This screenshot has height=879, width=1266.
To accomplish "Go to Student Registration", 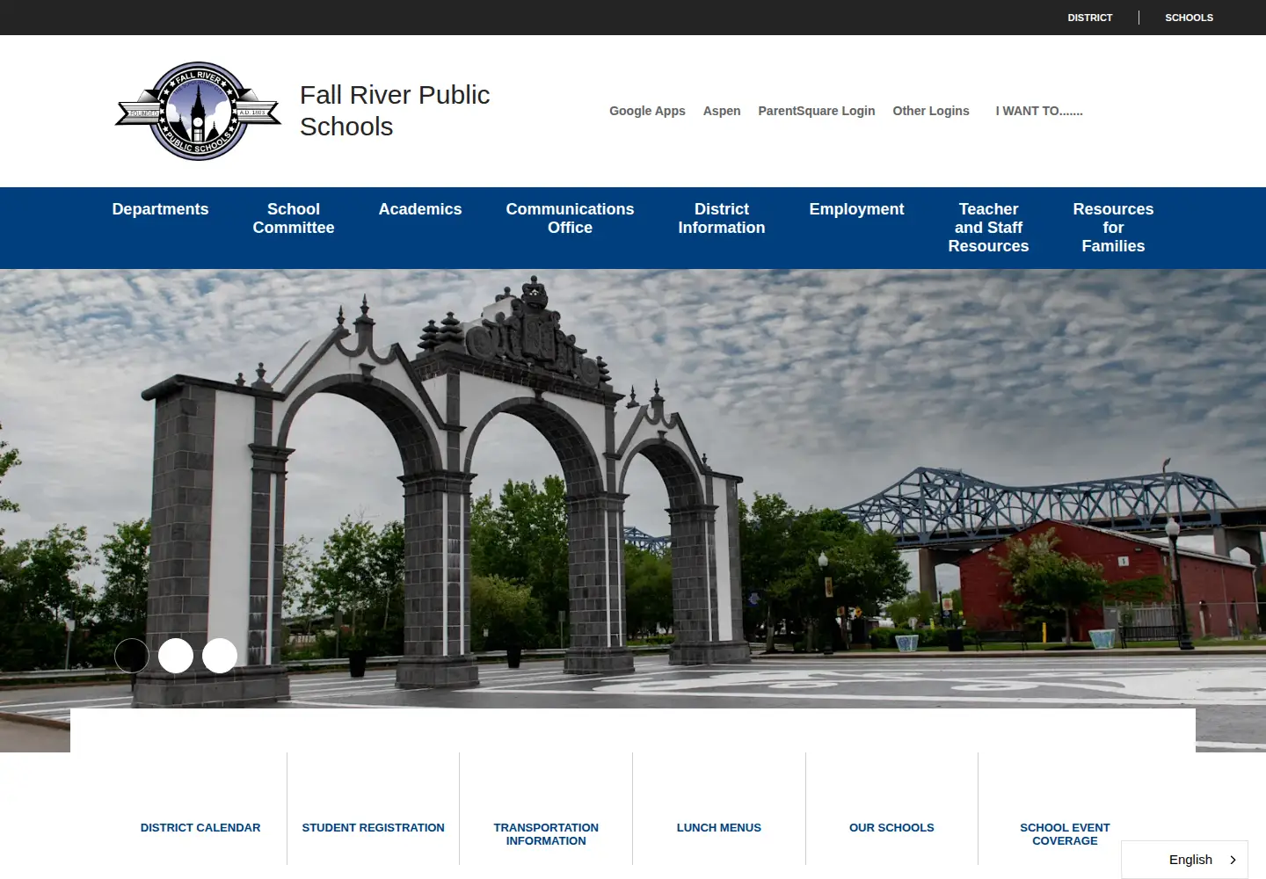I will point(374,827).
